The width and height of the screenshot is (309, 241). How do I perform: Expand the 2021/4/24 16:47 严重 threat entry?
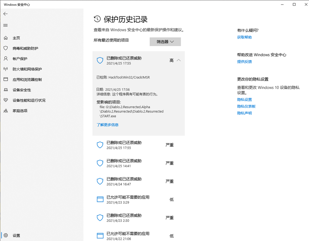pyautogui.click(x=139, y=181)
